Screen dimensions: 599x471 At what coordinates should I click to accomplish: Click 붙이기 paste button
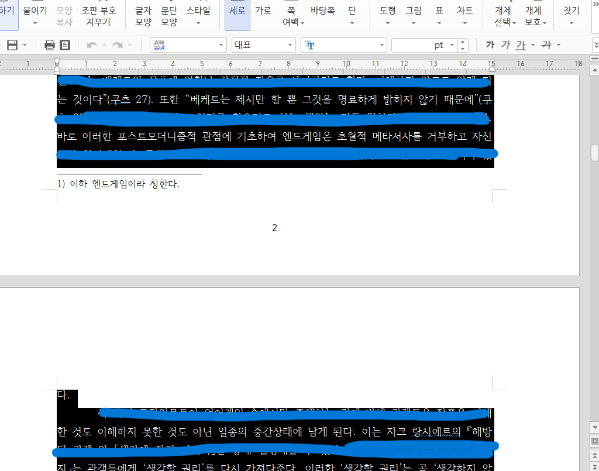[35, 15]
